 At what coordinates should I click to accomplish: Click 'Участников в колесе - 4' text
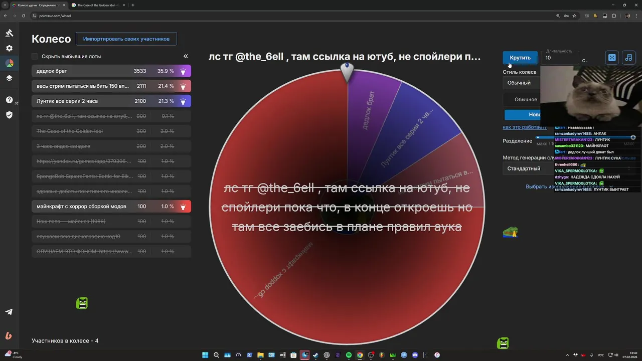click(65, 341)
